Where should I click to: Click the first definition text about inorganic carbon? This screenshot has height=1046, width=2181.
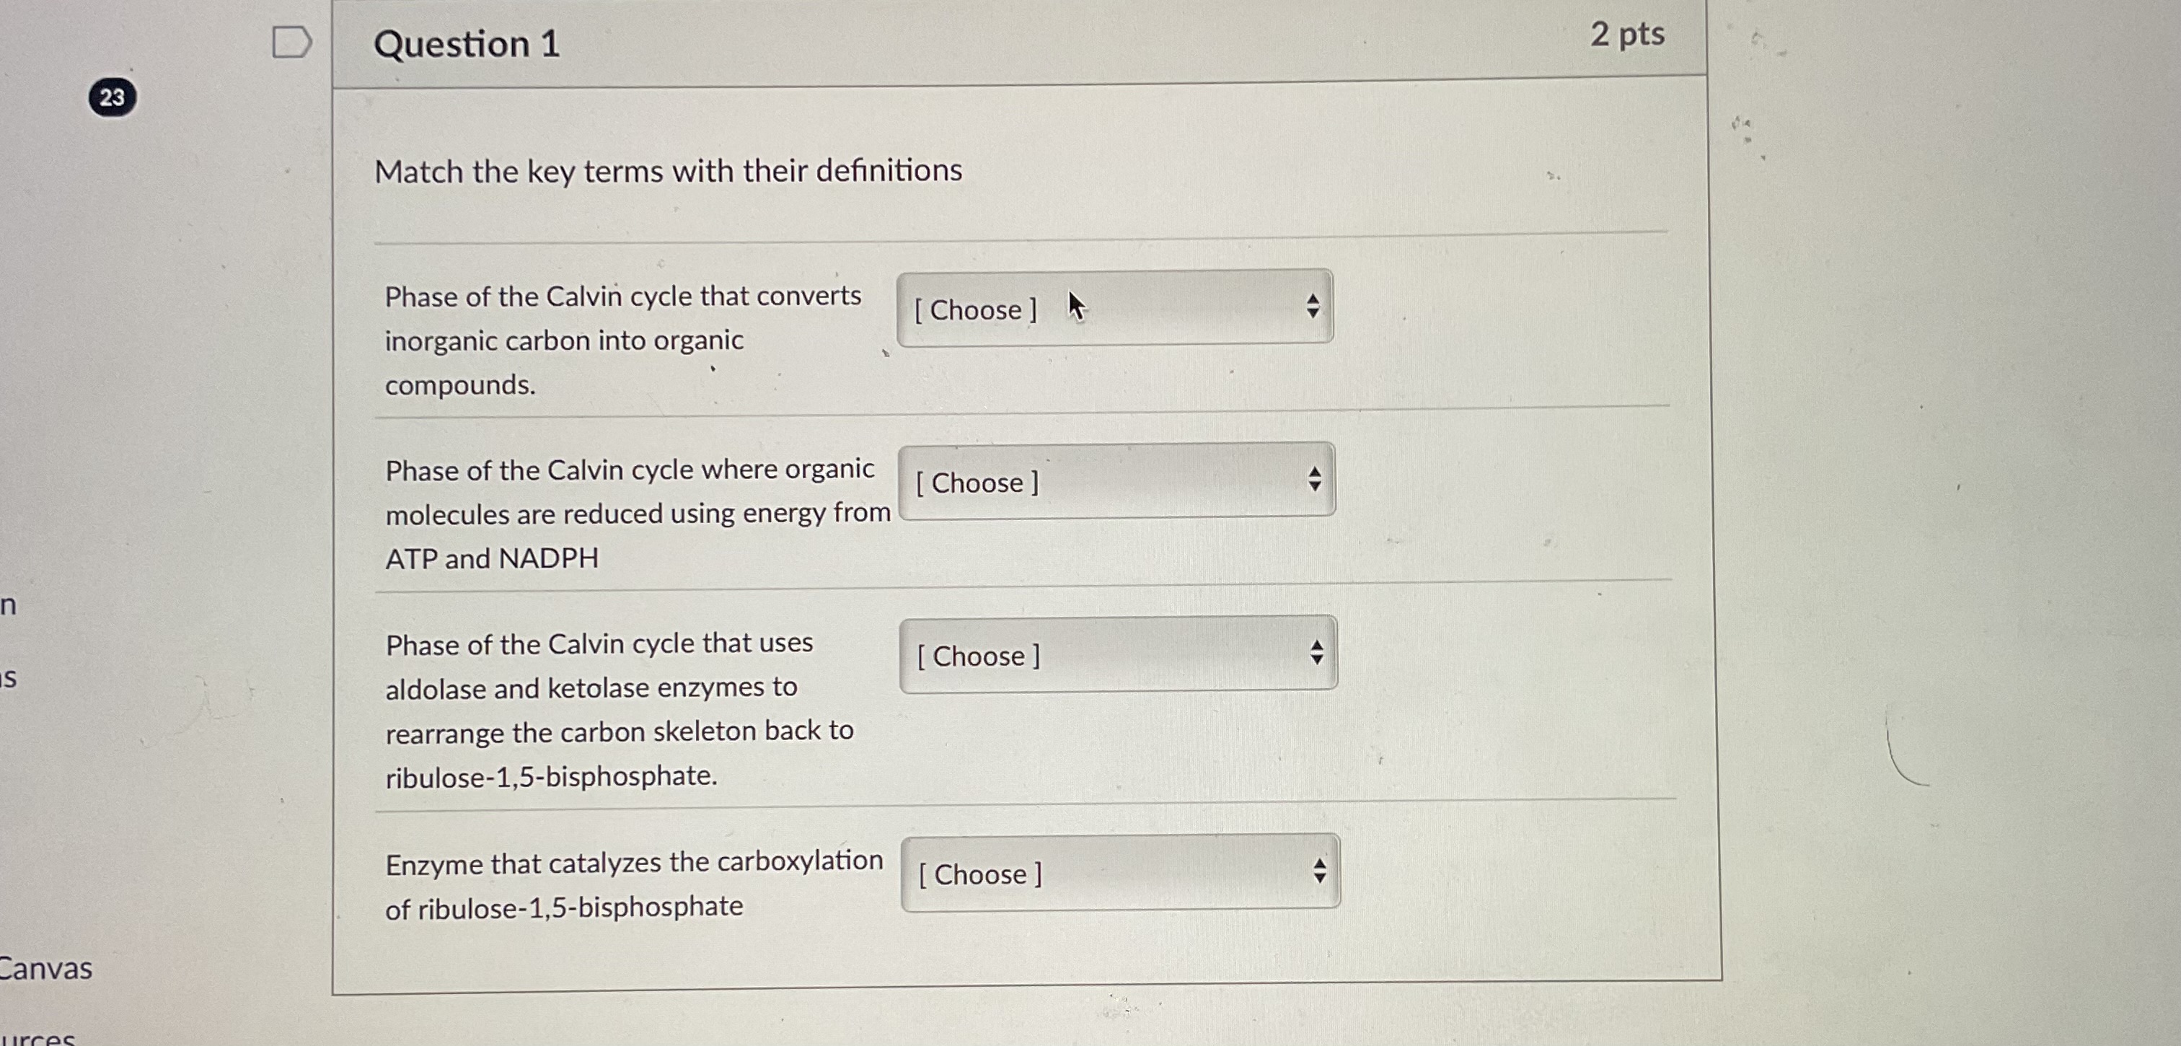click(624, 340)
